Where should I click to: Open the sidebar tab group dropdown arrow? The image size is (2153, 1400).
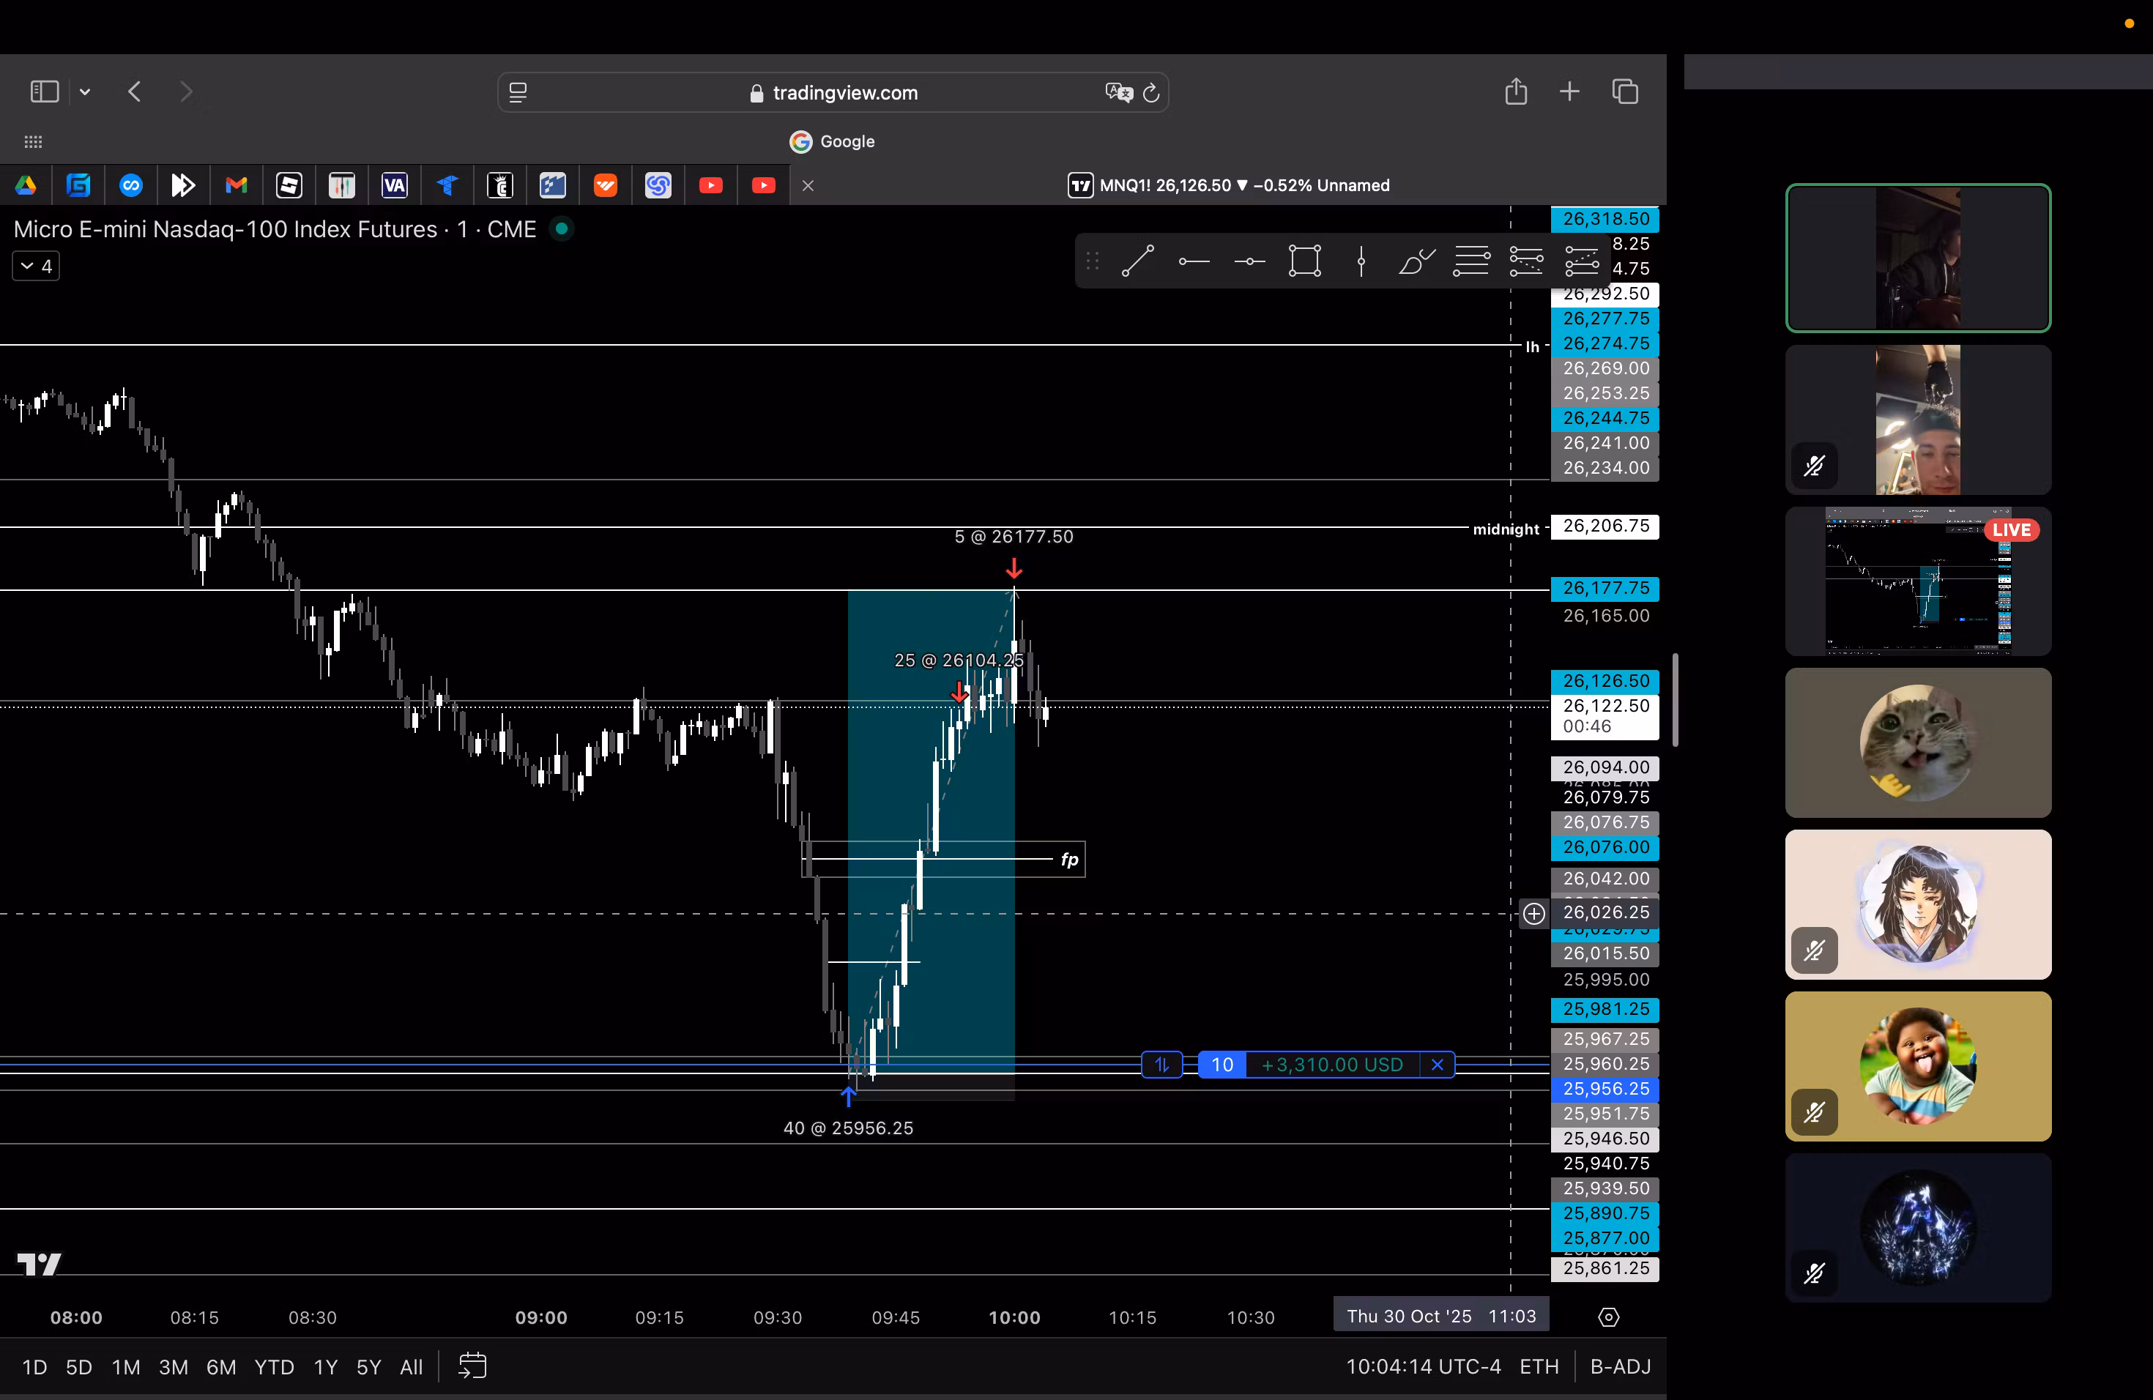(85, 92)
